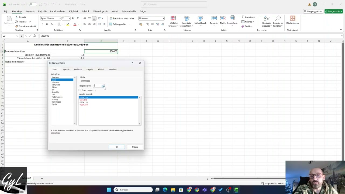Click the align text left icon
This screenshot has height=194, width=345.
point(85,24)
